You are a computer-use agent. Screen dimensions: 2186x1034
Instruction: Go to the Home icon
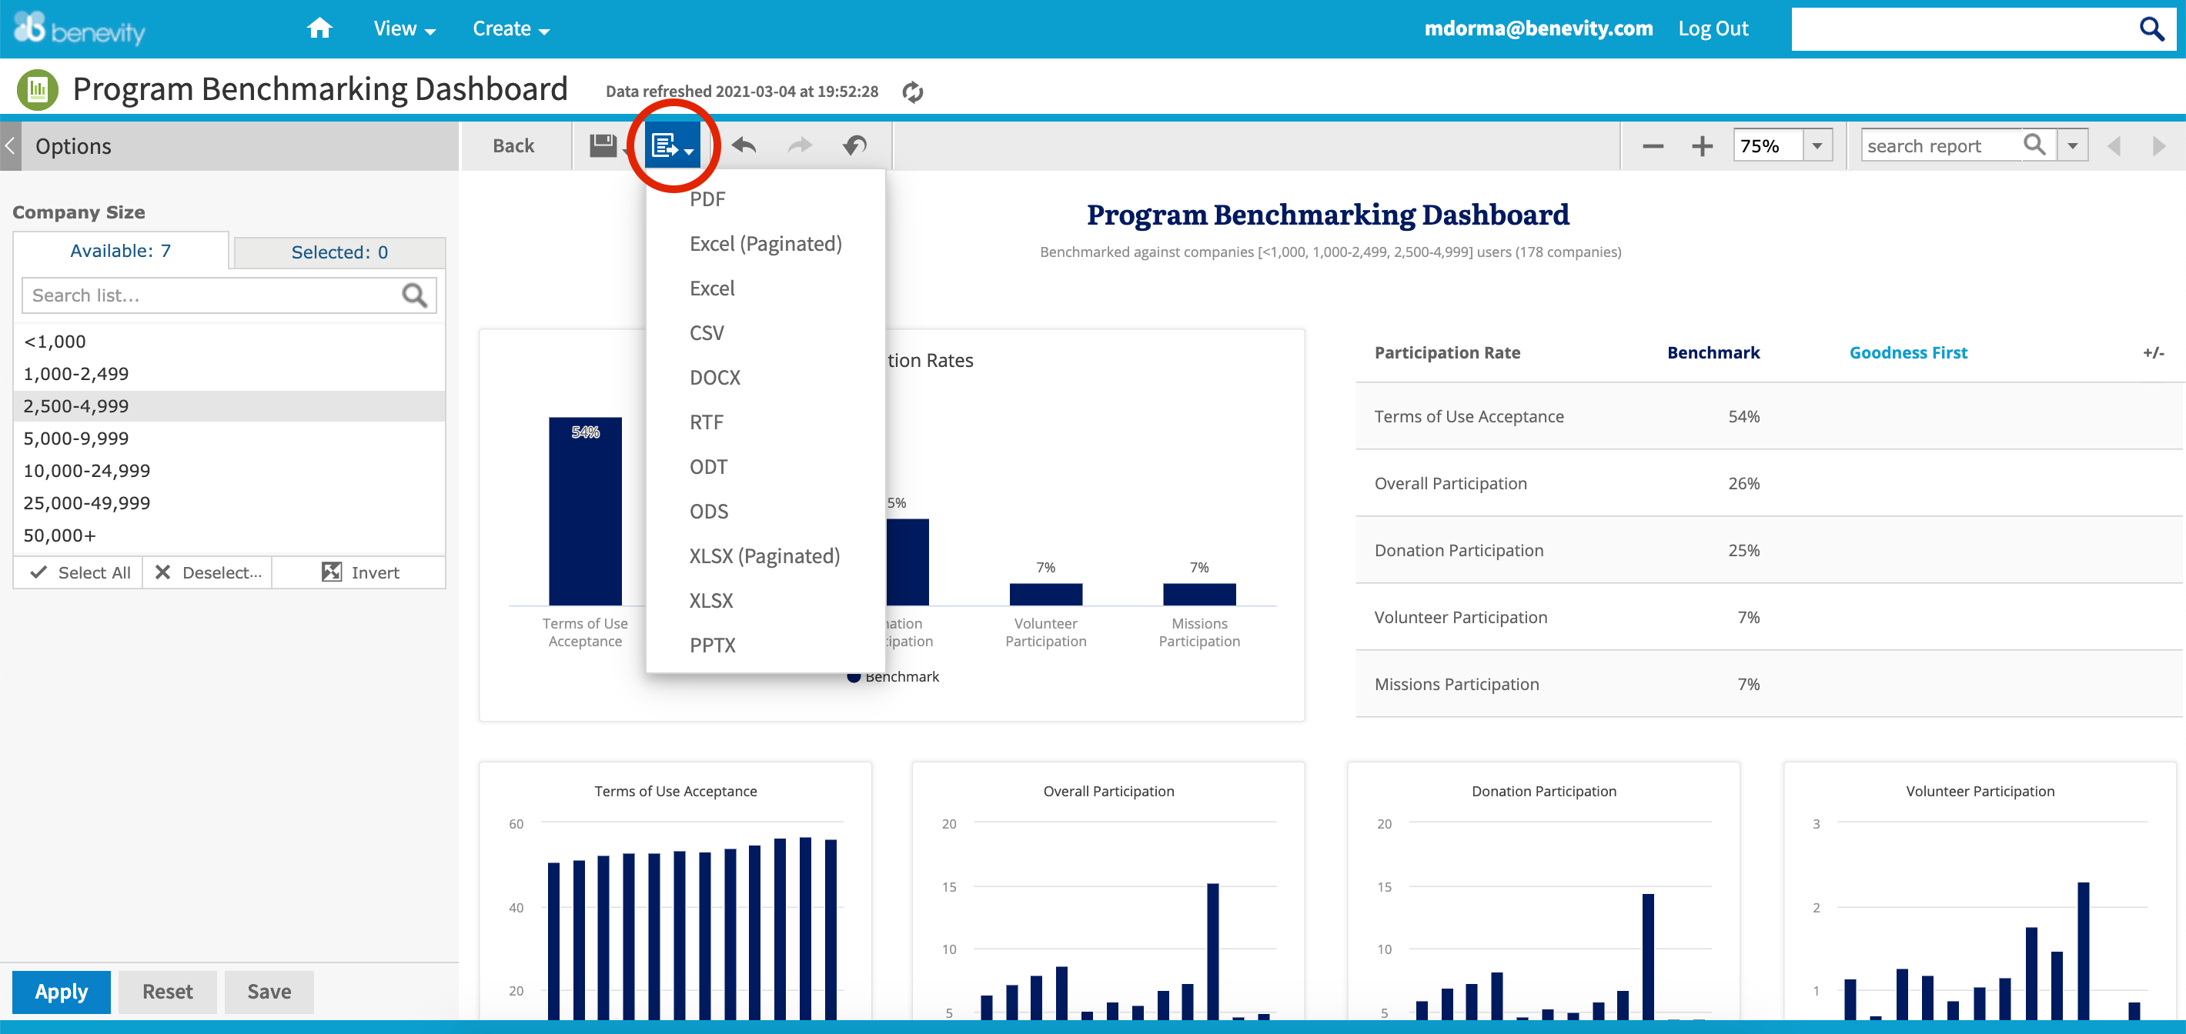(x=319, y=28)
